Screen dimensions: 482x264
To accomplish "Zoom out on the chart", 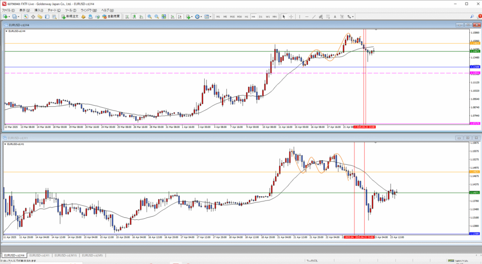I will coord(156,16).
